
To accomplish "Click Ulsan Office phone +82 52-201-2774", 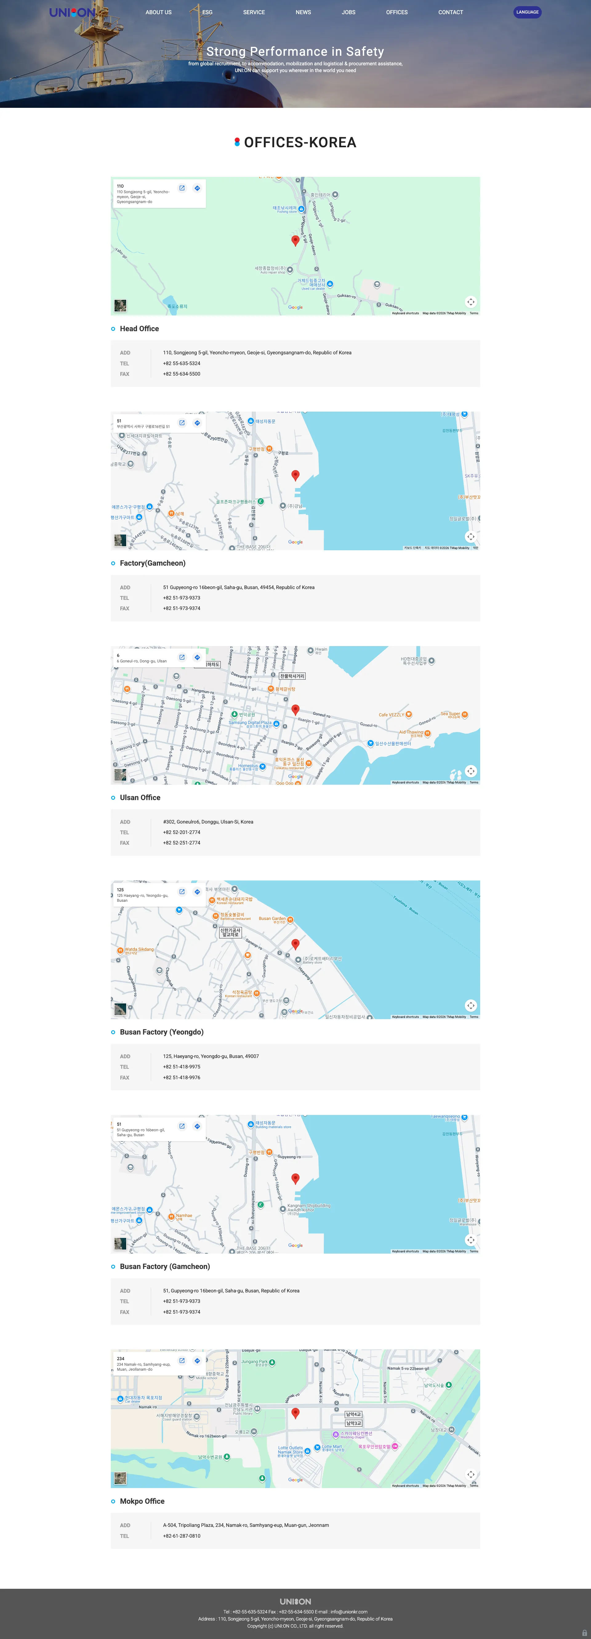I will (182, 832).
